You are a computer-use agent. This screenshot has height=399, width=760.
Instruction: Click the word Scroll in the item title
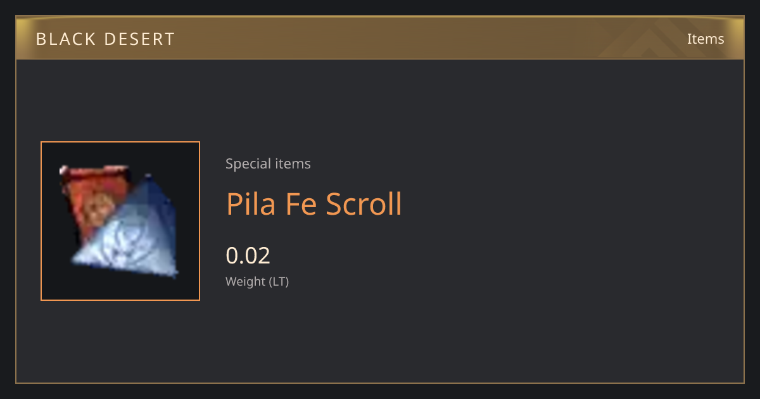tap(364, 204)
